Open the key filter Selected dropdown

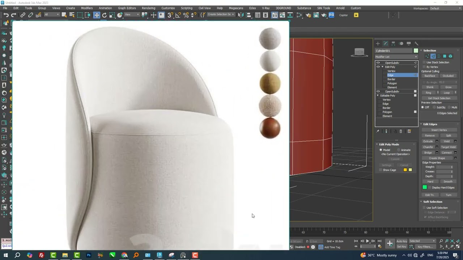pyautogui.click(x=422, y=241)
